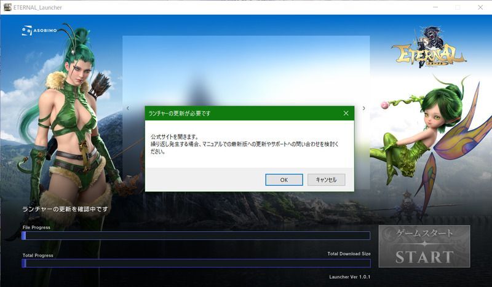Go to the previous banner slide
This screenshot has height=287, width=492.
[x=128, y=108]
